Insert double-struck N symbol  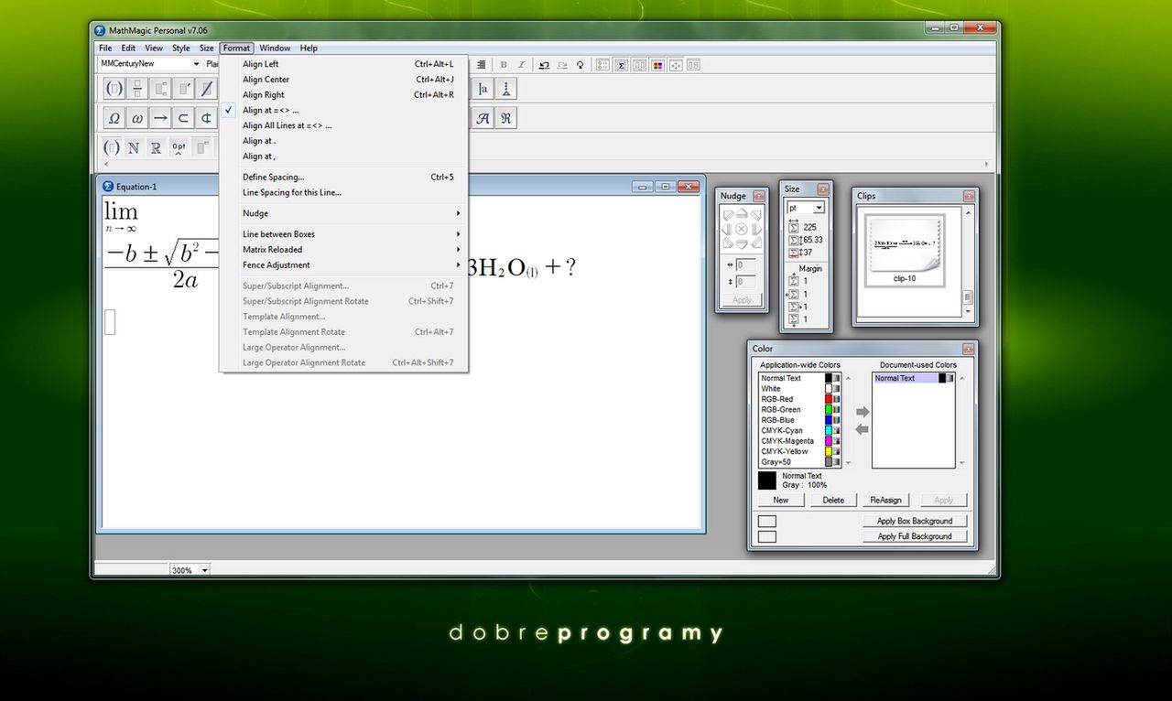(133, 147)
